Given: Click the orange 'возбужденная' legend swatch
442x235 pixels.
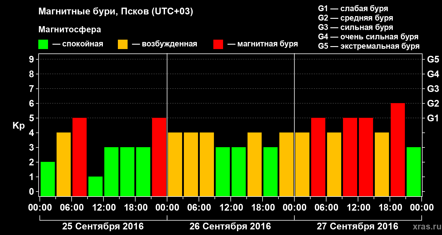Looking at the screenshot, I should [123, 44].
